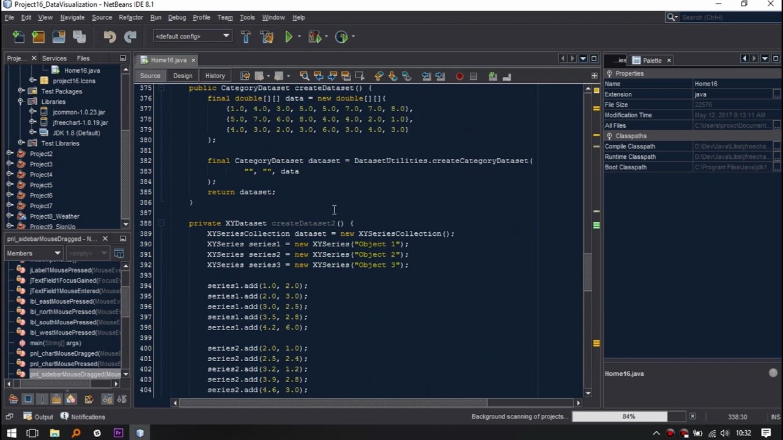Click background scanning progress bar
Image resolution: width=783 pixels, height=440 pixels.
[x=628, y=417]
